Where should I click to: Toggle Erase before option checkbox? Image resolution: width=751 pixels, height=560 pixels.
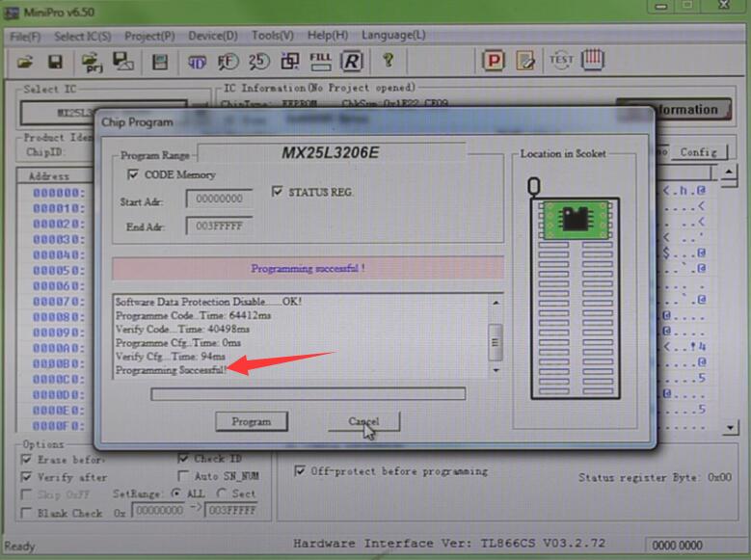point(26,460)
